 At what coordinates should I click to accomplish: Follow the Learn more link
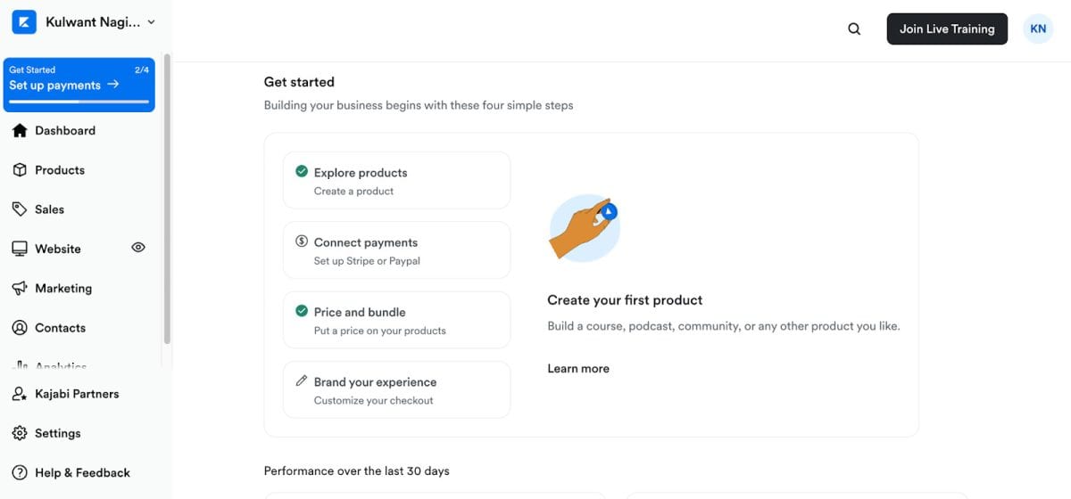(x=578, y=369)
